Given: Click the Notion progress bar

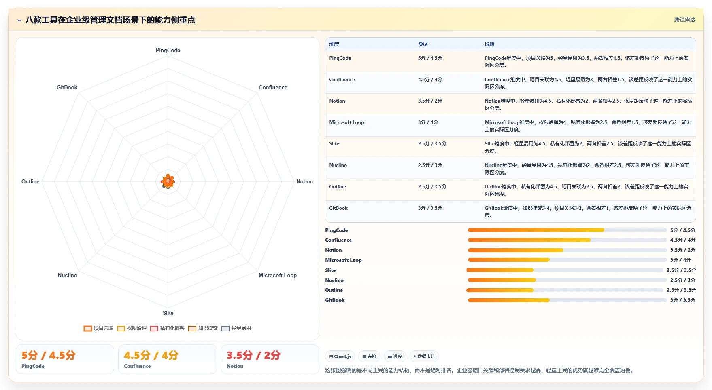Looking at the screenshot, I should click(x=567, y=250).
